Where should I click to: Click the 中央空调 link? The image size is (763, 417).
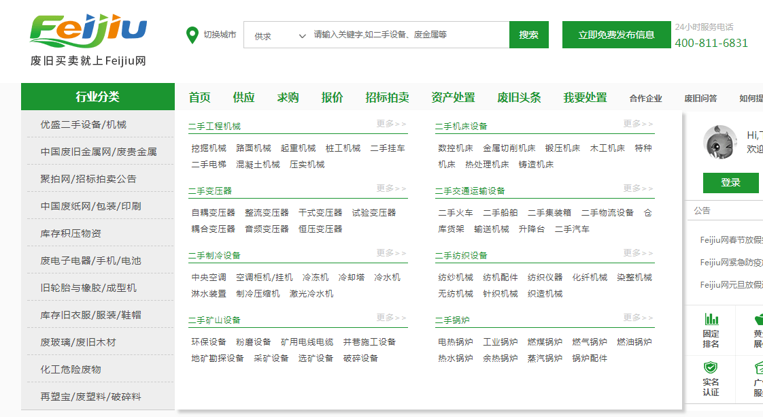coord(209,278)
